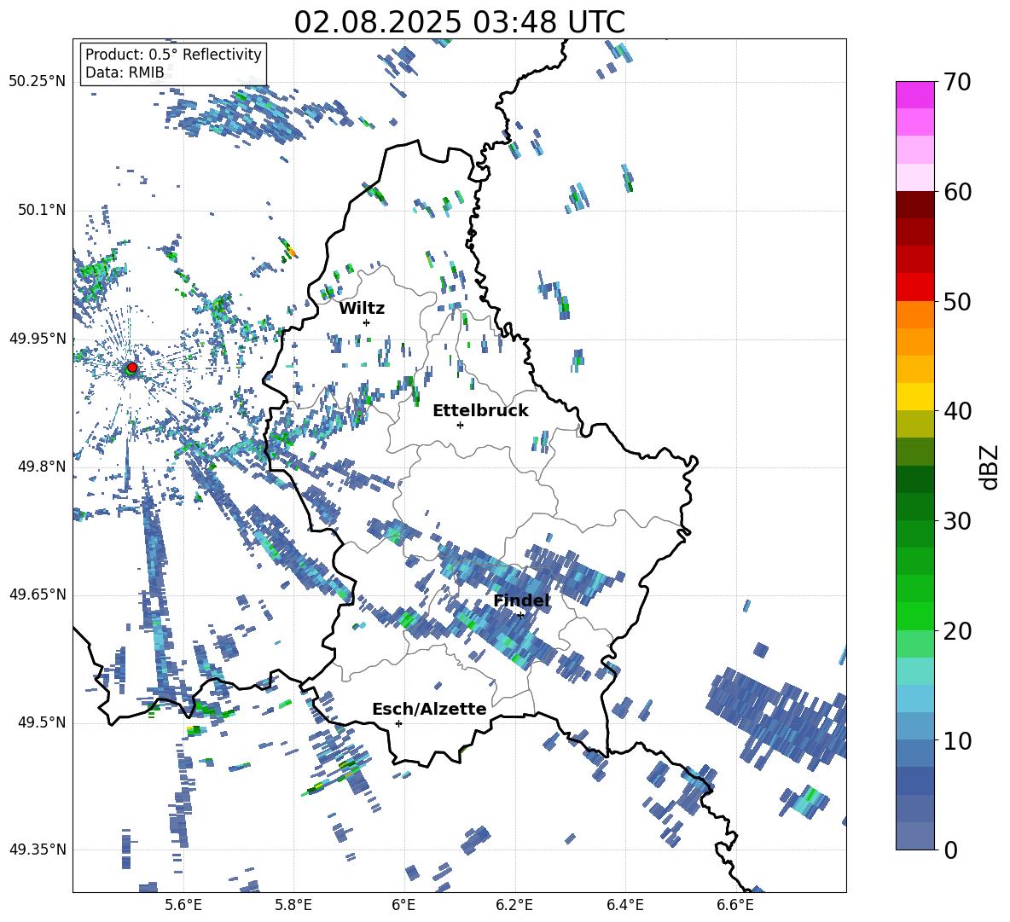The width and height of the screenshot is (1010, 922).
Task: Click the 6.4°E longitude label
Action: pos(624,905)
